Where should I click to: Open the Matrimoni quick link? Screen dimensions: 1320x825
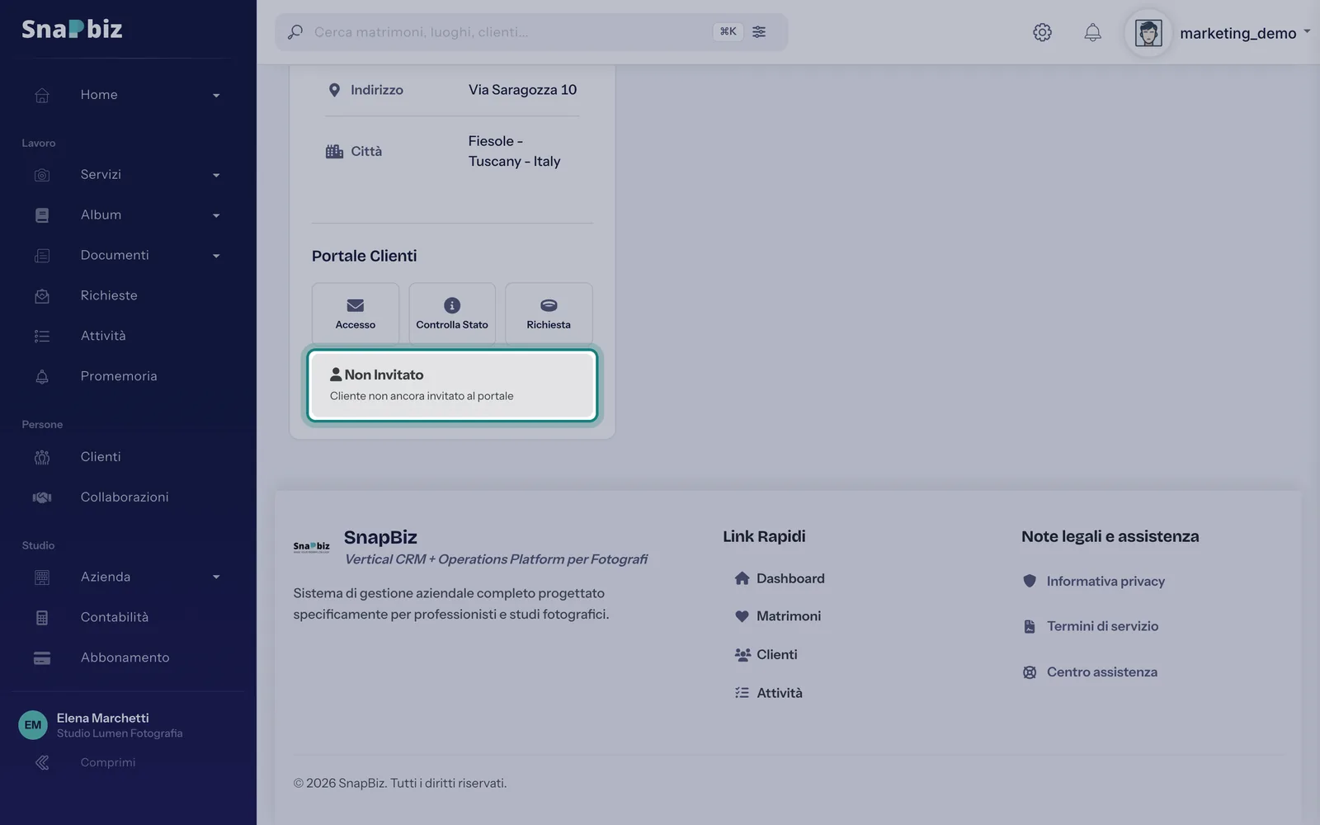tap(778, 616)
